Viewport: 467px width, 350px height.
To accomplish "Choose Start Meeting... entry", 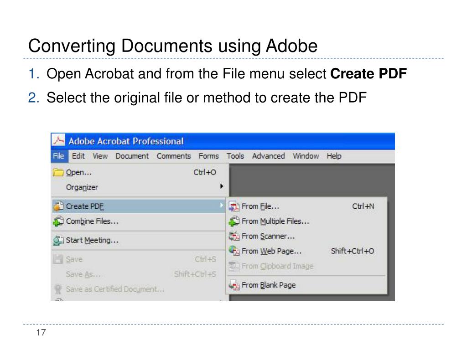I will [139, 240].
